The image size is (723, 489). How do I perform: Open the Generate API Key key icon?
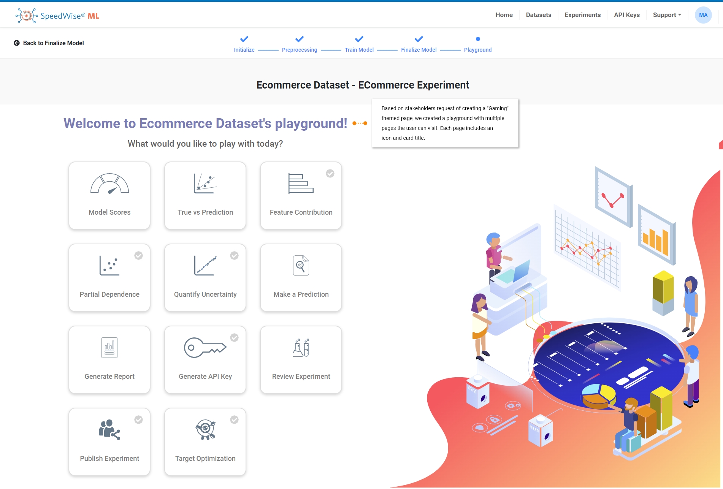(x=205, y=348)
